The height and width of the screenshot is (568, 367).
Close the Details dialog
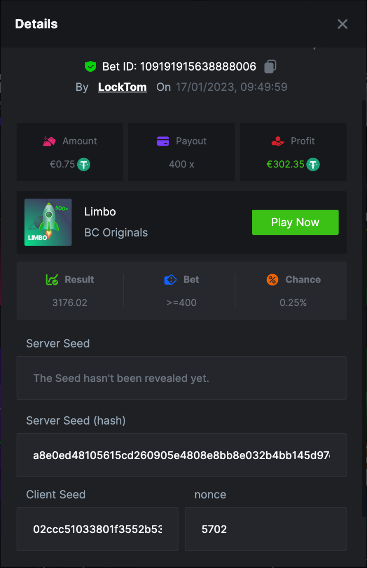[x=342, y=24]
